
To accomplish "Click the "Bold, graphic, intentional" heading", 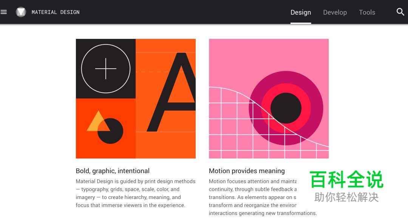I will [113, 171].
